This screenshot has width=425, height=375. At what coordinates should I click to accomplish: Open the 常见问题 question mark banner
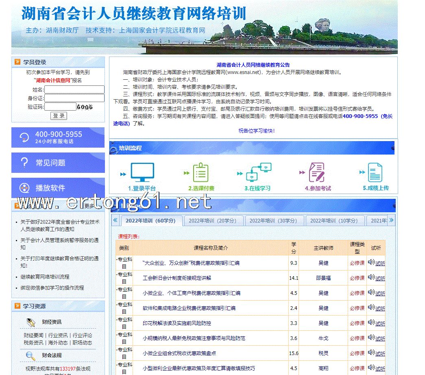(x=58, y=163)
